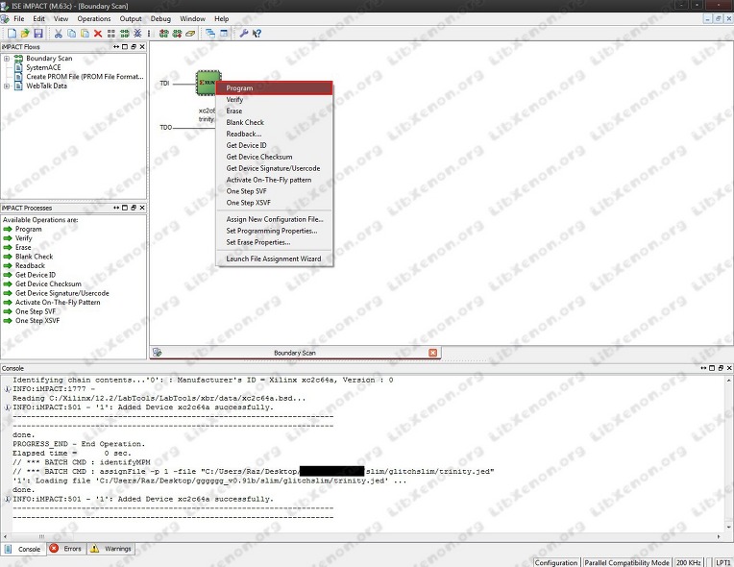Click the What's This help icon
This screenshot has height=567, width=734.
[x=257, y=34]
